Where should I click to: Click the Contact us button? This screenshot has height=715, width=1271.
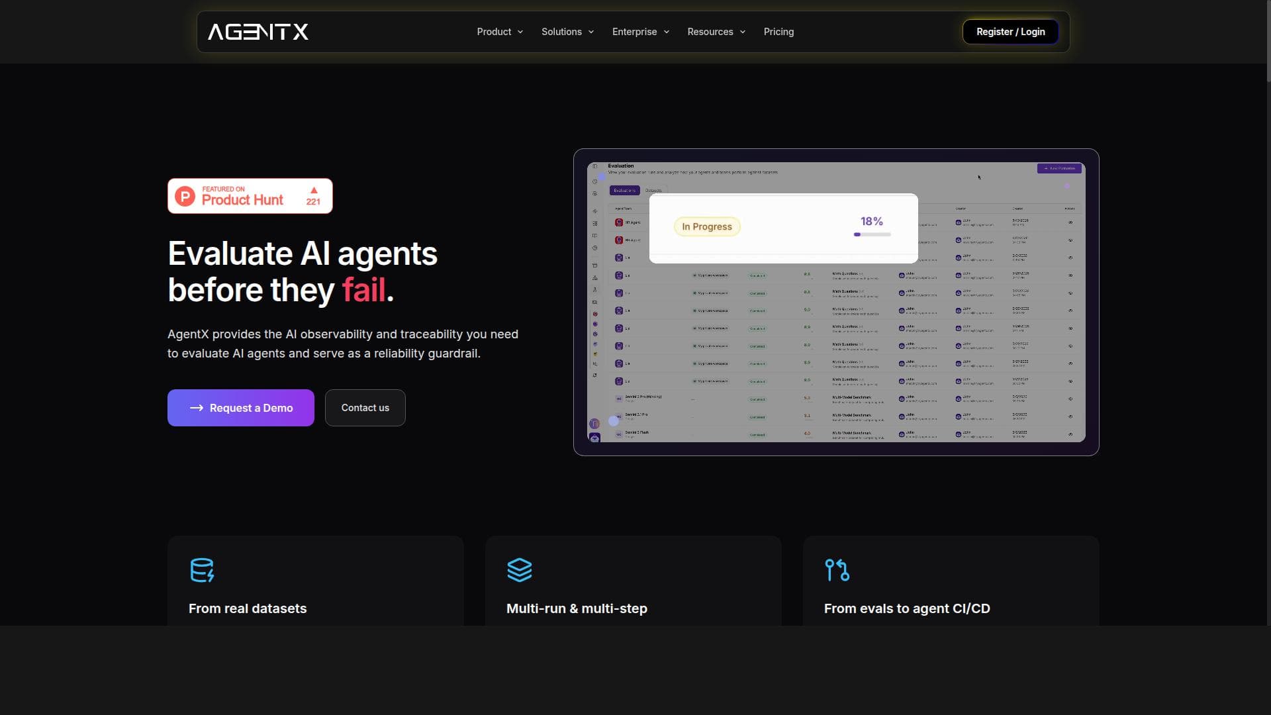point(365,408)
